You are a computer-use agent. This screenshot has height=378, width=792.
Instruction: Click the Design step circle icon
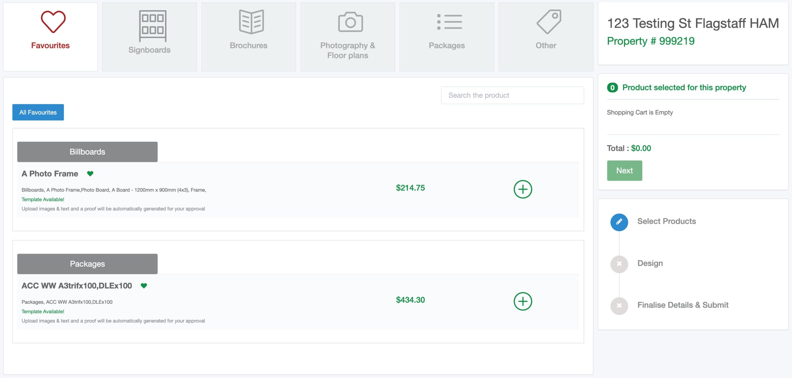(x=619, y=264)
